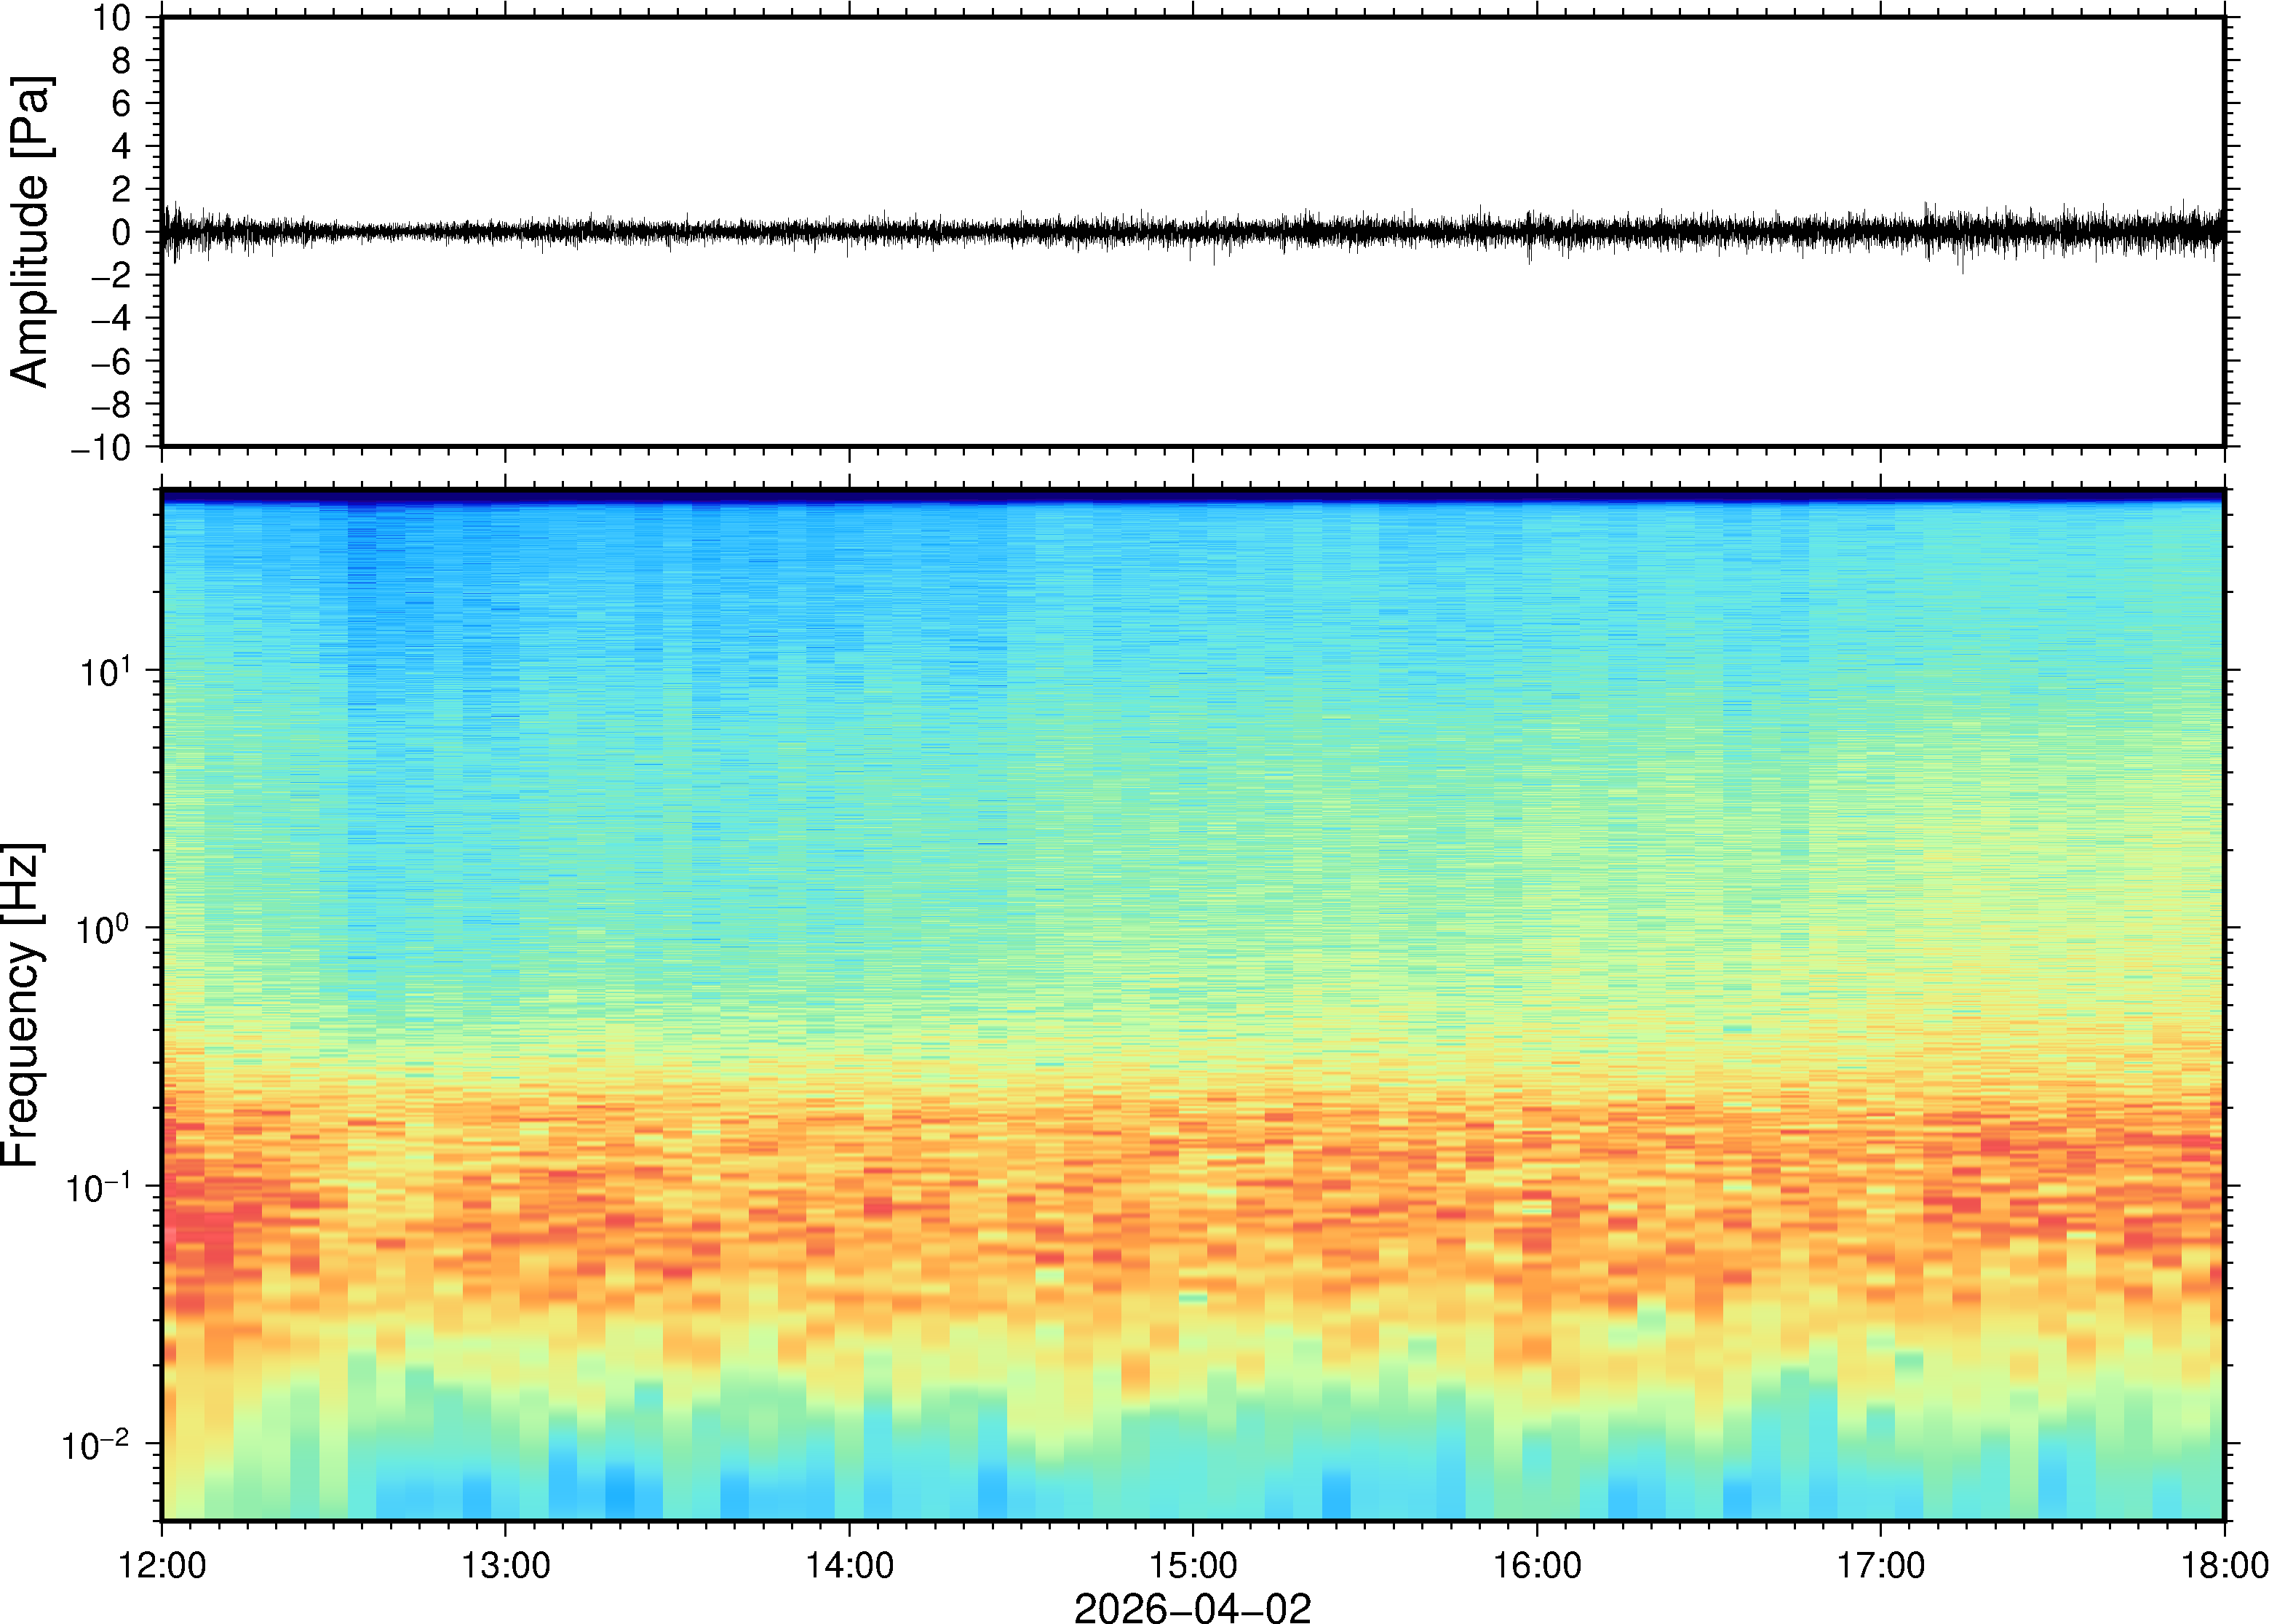Click the 10^-1 frequency tick label
This screenshot has height=1624, width=2269.
click(96, 1187)
